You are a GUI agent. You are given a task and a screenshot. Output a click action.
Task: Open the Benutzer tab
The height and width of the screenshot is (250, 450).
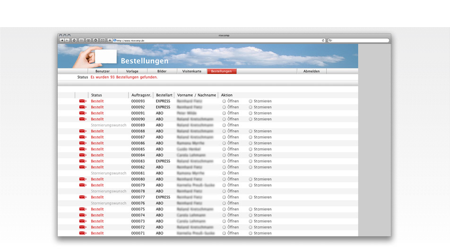102,71
